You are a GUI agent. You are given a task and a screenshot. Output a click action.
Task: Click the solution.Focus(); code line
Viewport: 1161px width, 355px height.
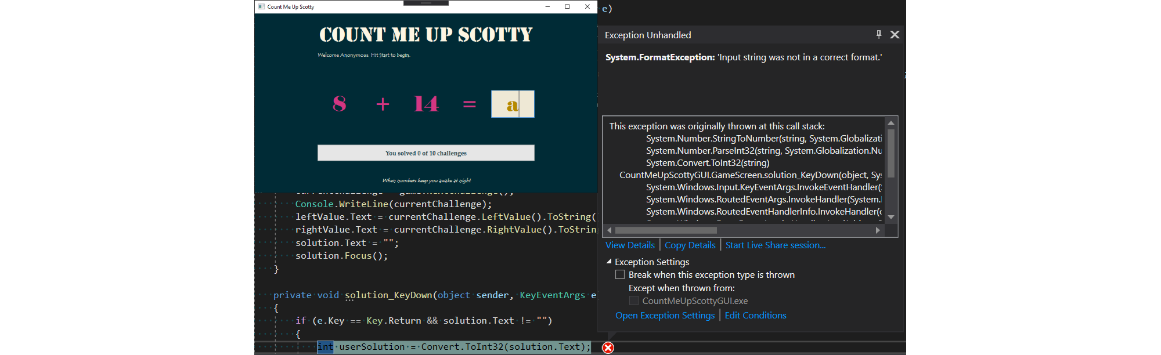pyautogui.click(x=341, y=255)
